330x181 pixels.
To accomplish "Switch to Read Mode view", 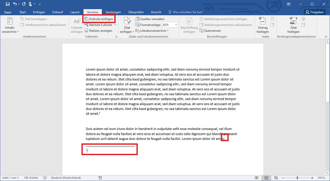I will point(257,178).
